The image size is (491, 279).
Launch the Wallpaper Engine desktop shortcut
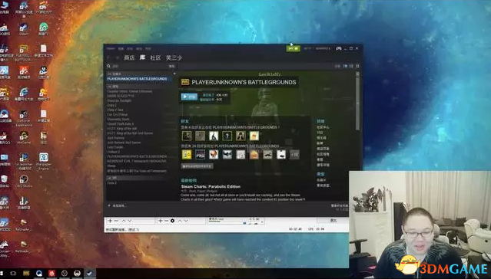coord(44,162)
